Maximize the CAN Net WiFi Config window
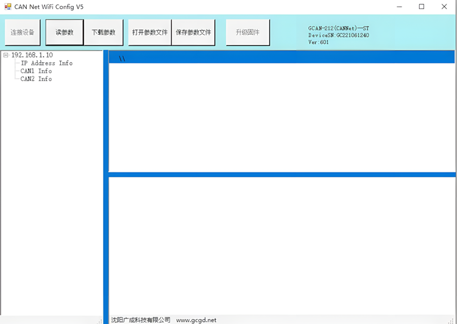Image resolution: width=457 pixels, height=324 pixels. click(422, 7)
